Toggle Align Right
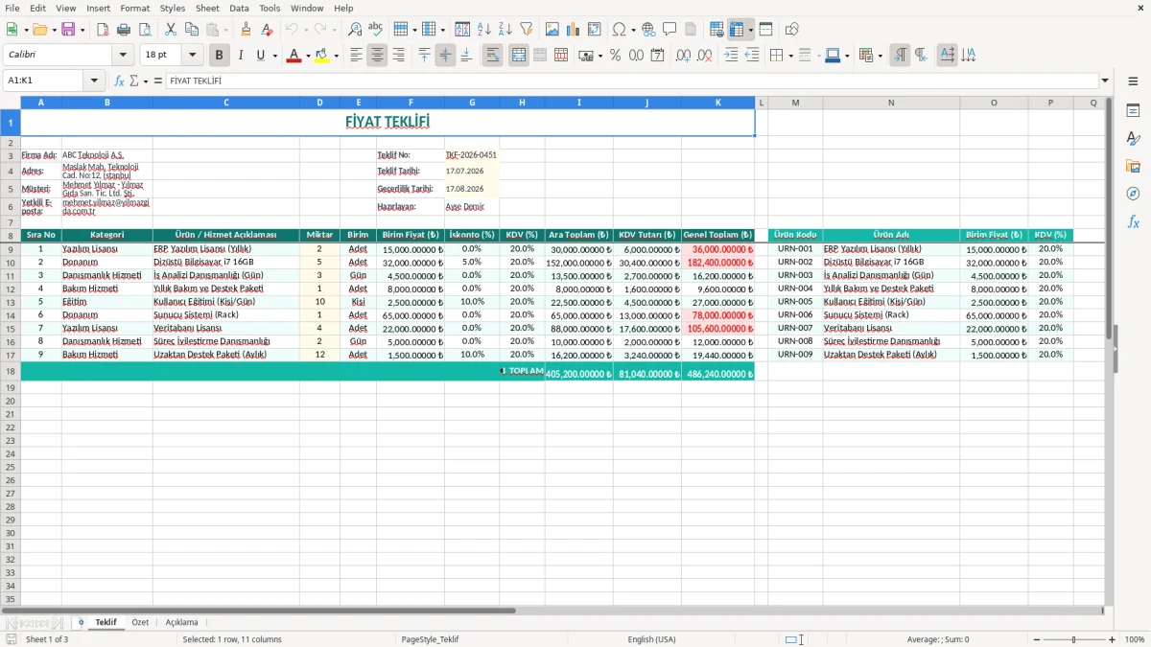The width and height of the screenshot is (1151, 647). [398, 56]
